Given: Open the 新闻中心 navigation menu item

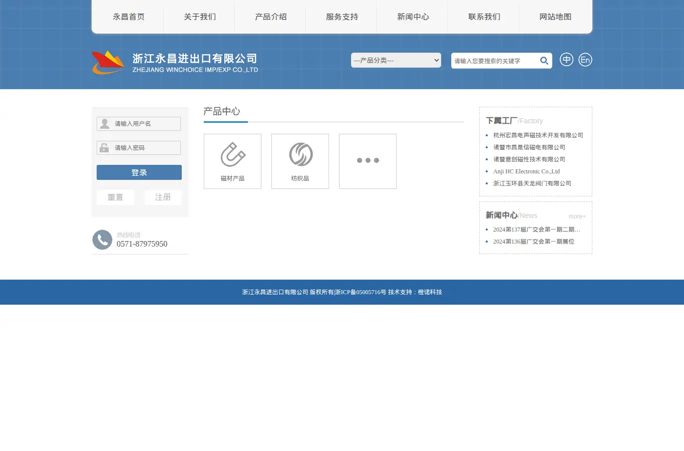Looking at the screenshot, I should click(x=413, y=17).
